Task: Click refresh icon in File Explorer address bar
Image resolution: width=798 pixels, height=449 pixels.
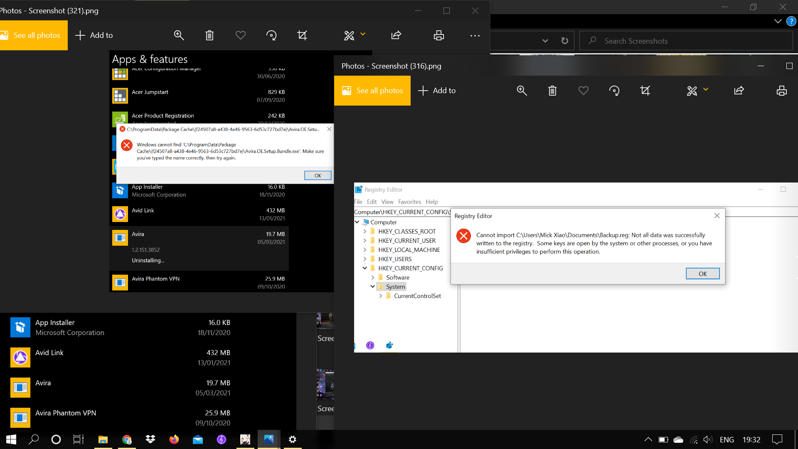Action: (x=564, y=41)
